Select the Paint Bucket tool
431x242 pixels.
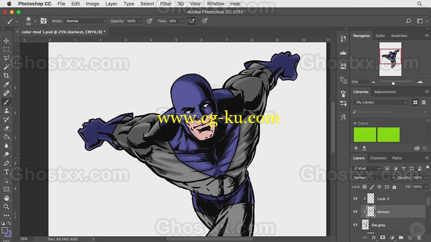click(6, 137)
